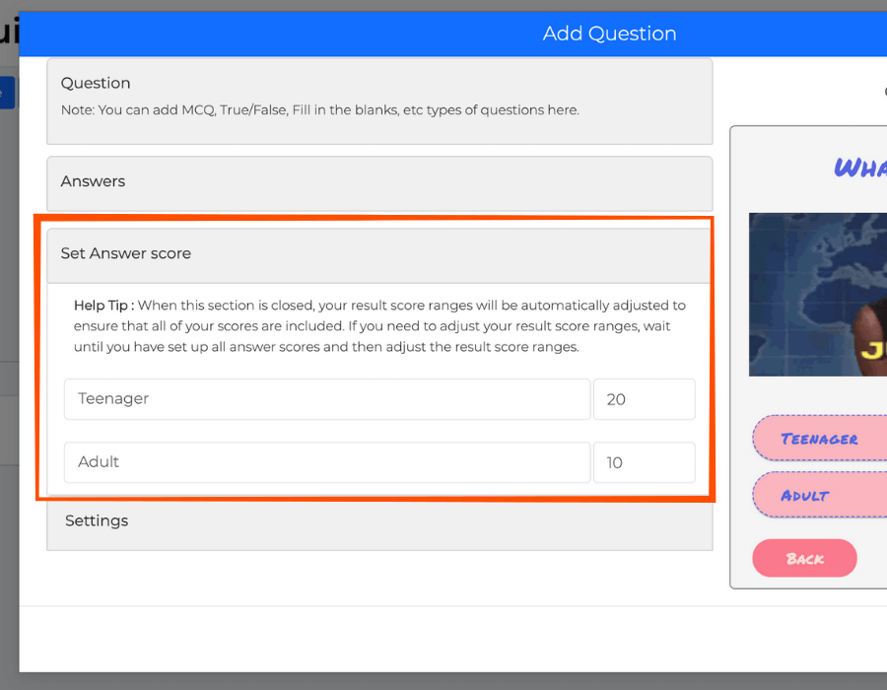The image size is (887, 690).
Task: Click the blue button behind the dialog
Action: pyautogui.click(x=7, y=93)
